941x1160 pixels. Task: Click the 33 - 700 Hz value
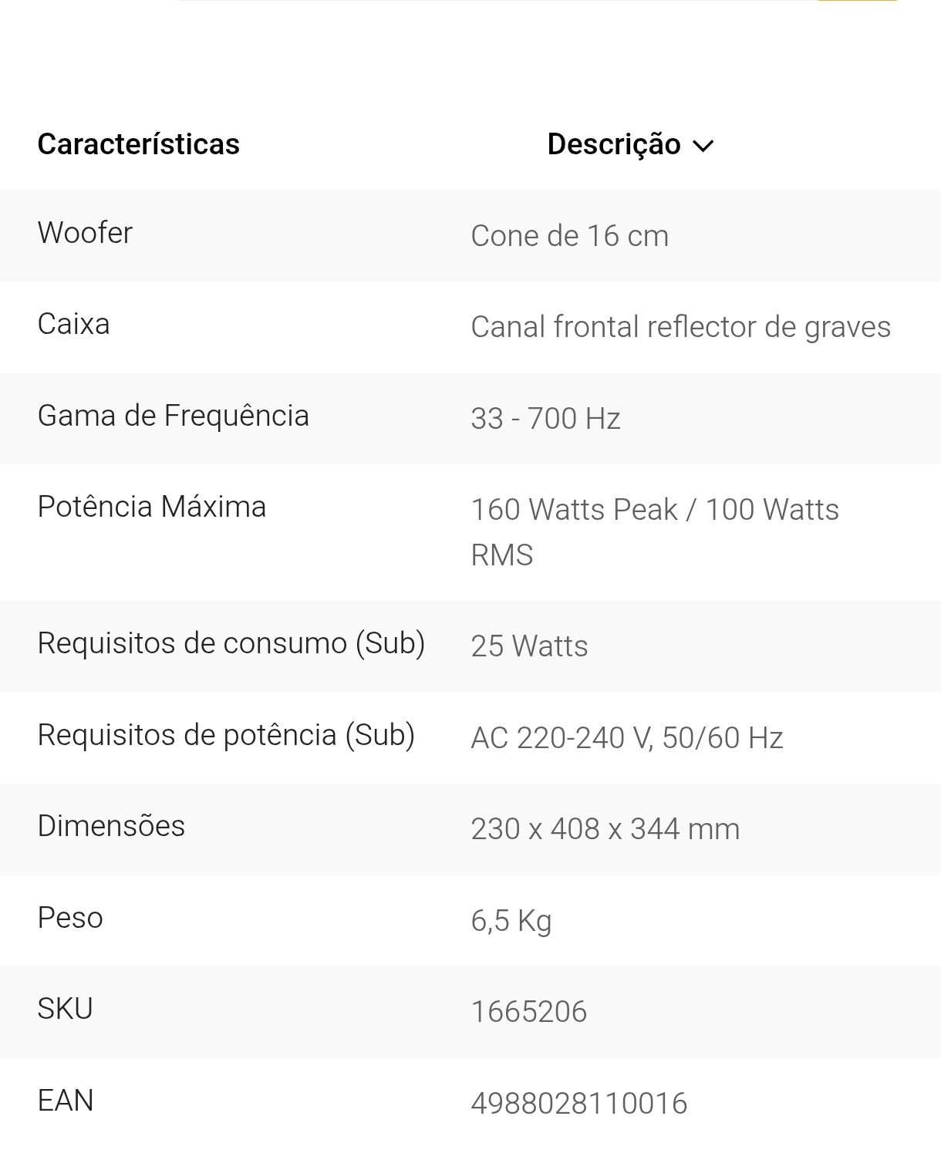click(545, 418)
